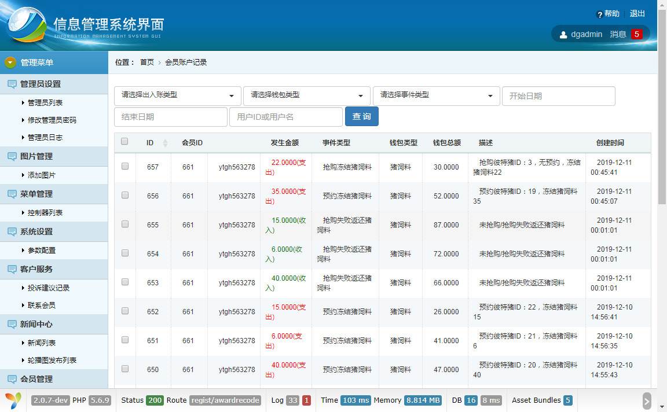667x412 pixels.
Task: Select the checkbox for record 653
Action: tap(124, 282)
